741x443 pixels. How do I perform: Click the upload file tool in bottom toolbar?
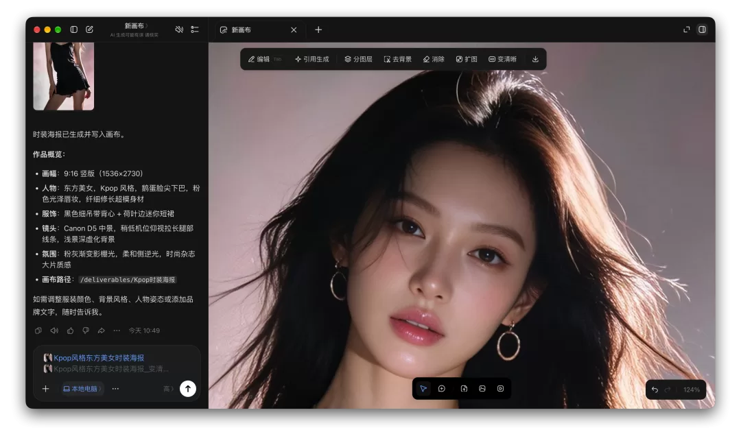464,389
